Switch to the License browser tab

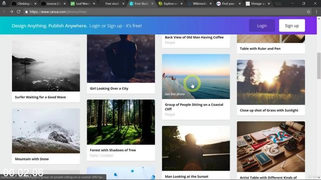53,3
